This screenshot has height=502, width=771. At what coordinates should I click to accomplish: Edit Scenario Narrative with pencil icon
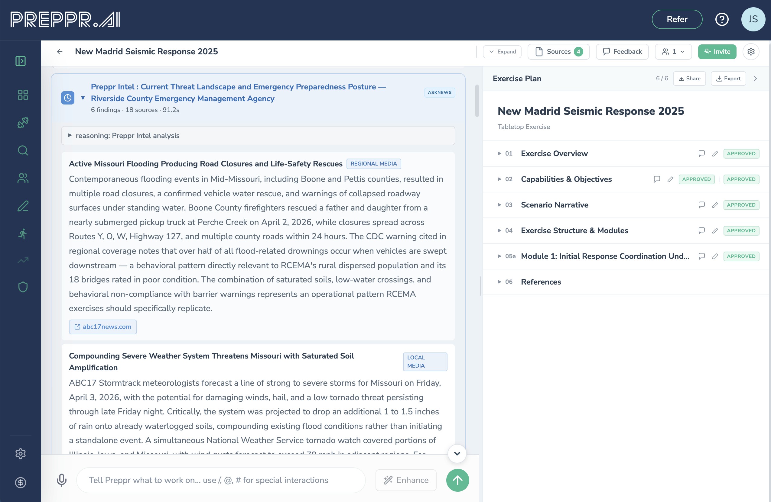pos(715,205)
